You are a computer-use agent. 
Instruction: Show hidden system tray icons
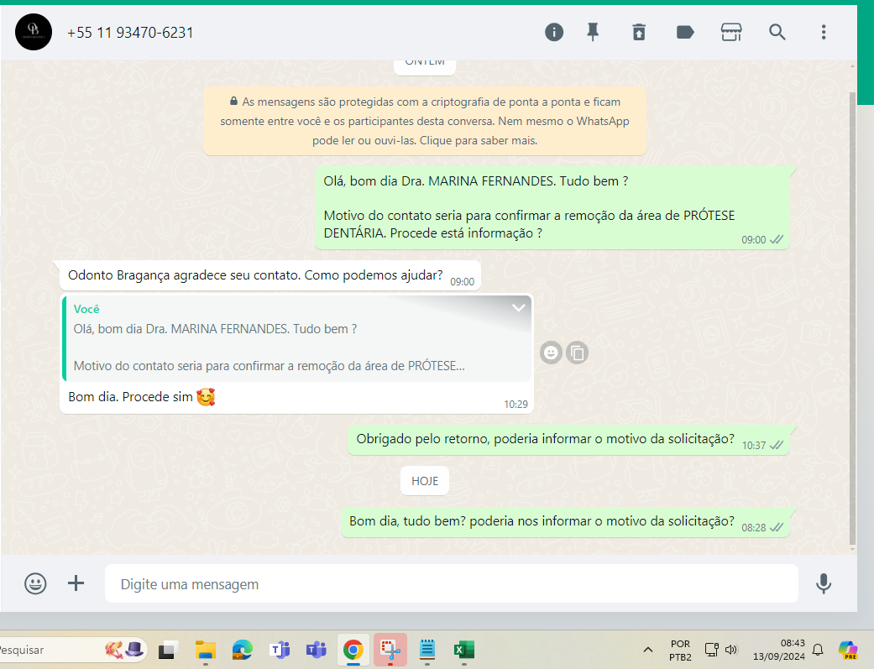(647, 650)
